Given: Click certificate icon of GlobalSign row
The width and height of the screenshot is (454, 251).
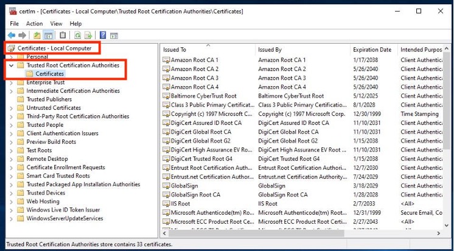Looking at the screenshot, I should tap(166, 186).
